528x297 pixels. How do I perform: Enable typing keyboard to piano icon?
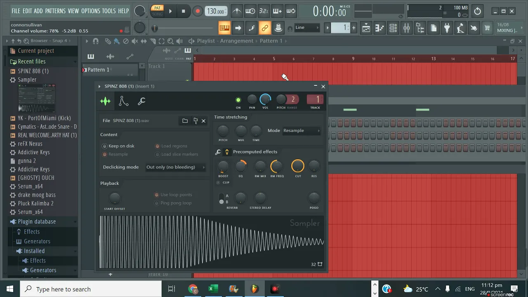tap(224, 28)
